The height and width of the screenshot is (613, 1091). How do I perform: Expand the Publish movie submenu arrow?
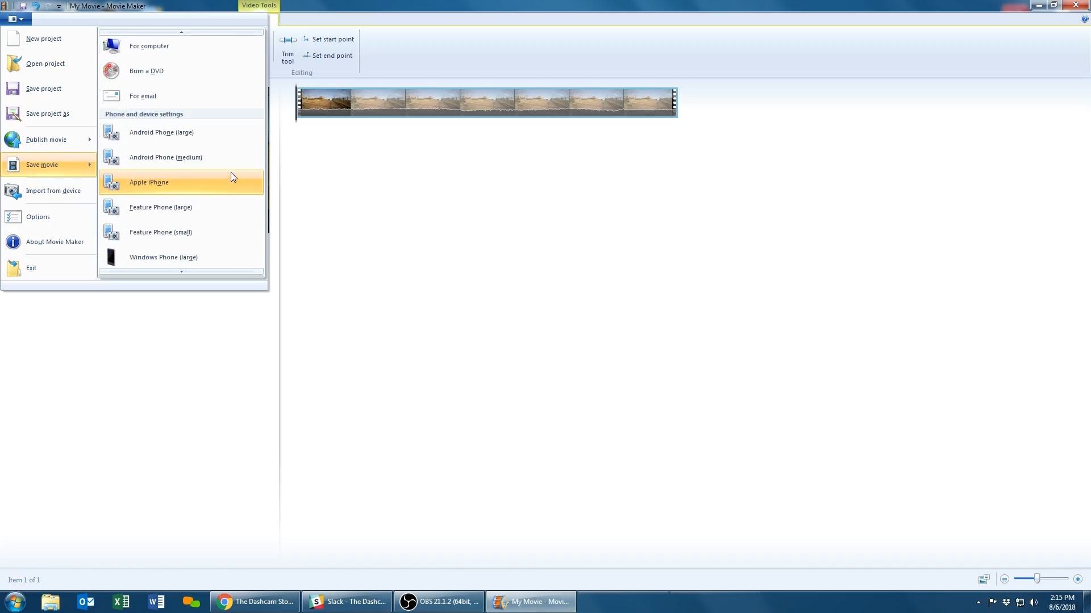pyautogui.click(x=89, y=140)
